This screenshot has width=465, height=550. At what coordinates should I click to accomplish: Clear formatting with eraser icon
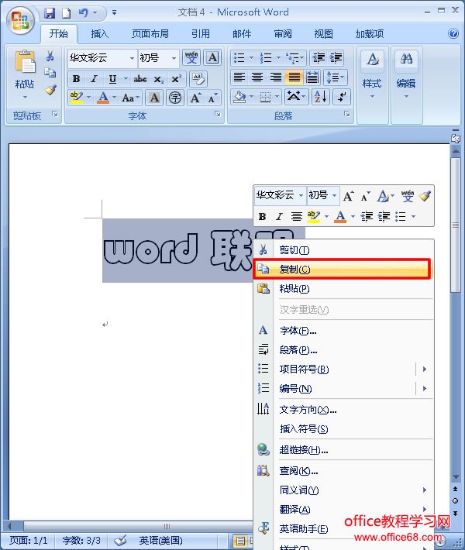tap(198, 79)
